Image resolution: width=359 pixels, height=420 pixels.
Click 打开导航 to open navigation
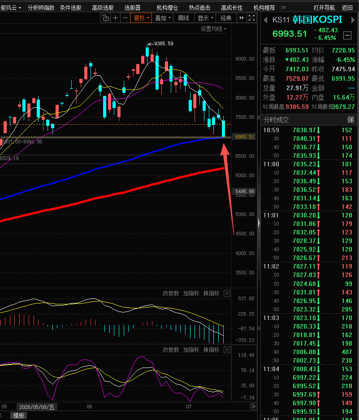point(324,8)
